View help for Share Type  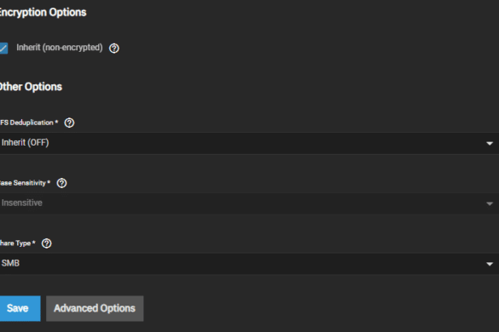click(x=46, y=243)
